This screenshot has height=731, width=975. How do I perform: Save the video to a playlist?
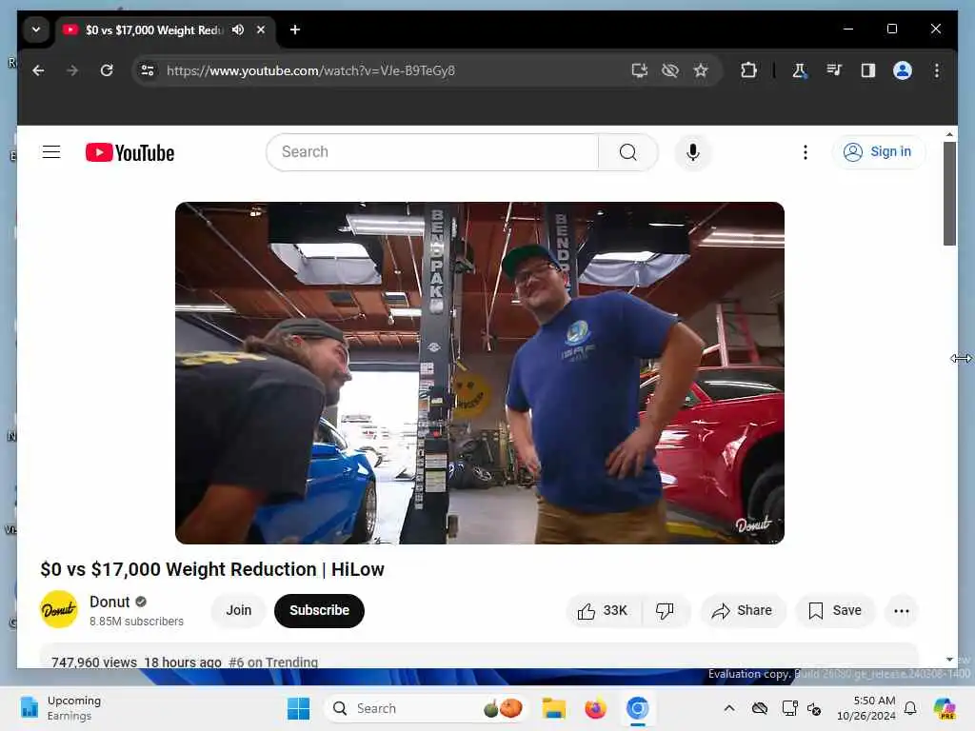click(x=835, y=610)
